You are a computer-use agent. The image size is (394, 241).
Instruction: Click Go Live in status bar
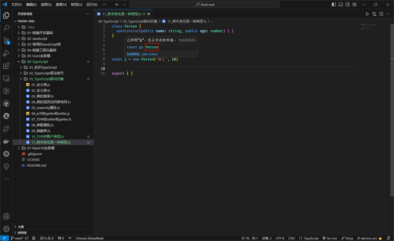330,238
